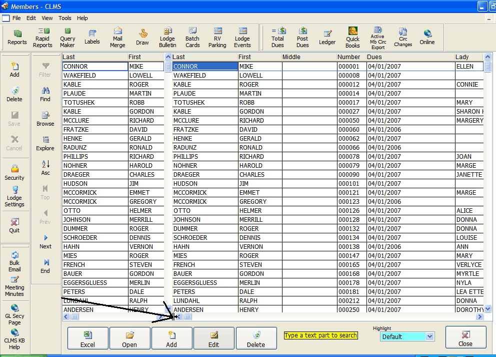
Task: Open the View menu
Action: click(x=47, y=18)
